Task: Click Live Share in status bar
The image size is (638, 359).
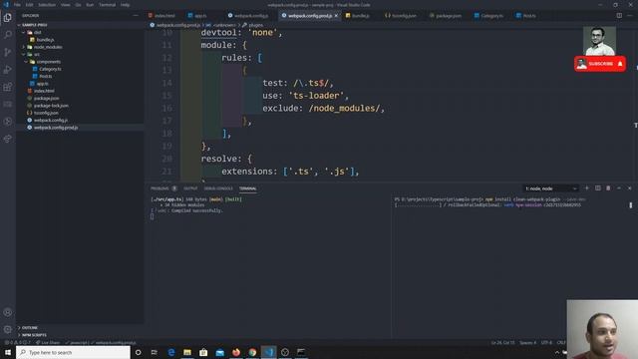Action: pos(48,343)
